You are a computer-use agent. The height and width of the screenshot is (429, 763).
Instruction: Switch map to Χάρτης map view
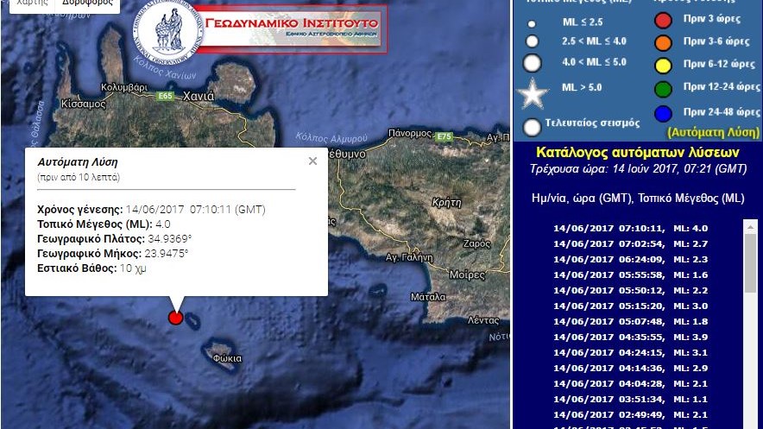[32, 4]
